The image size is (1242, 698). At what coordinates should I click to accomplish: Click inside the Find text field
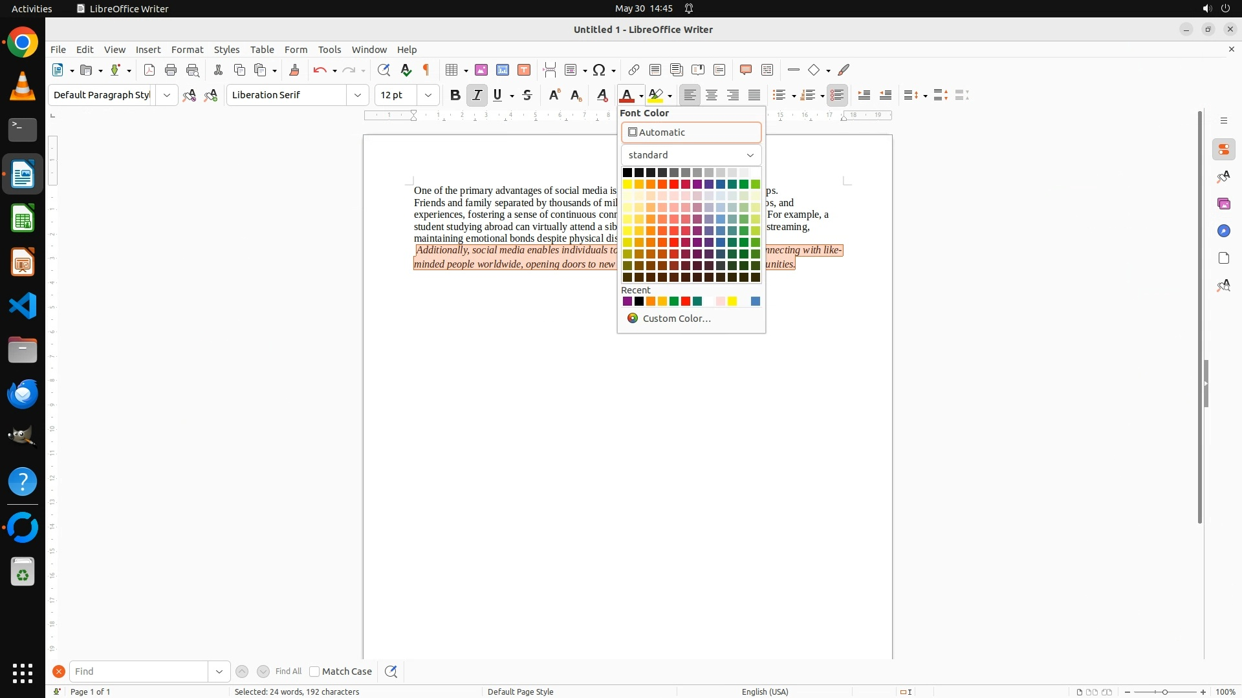point(138,672)
